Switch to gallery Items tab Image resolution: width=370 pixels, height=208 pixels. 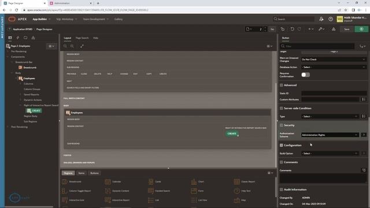(82, 173)
